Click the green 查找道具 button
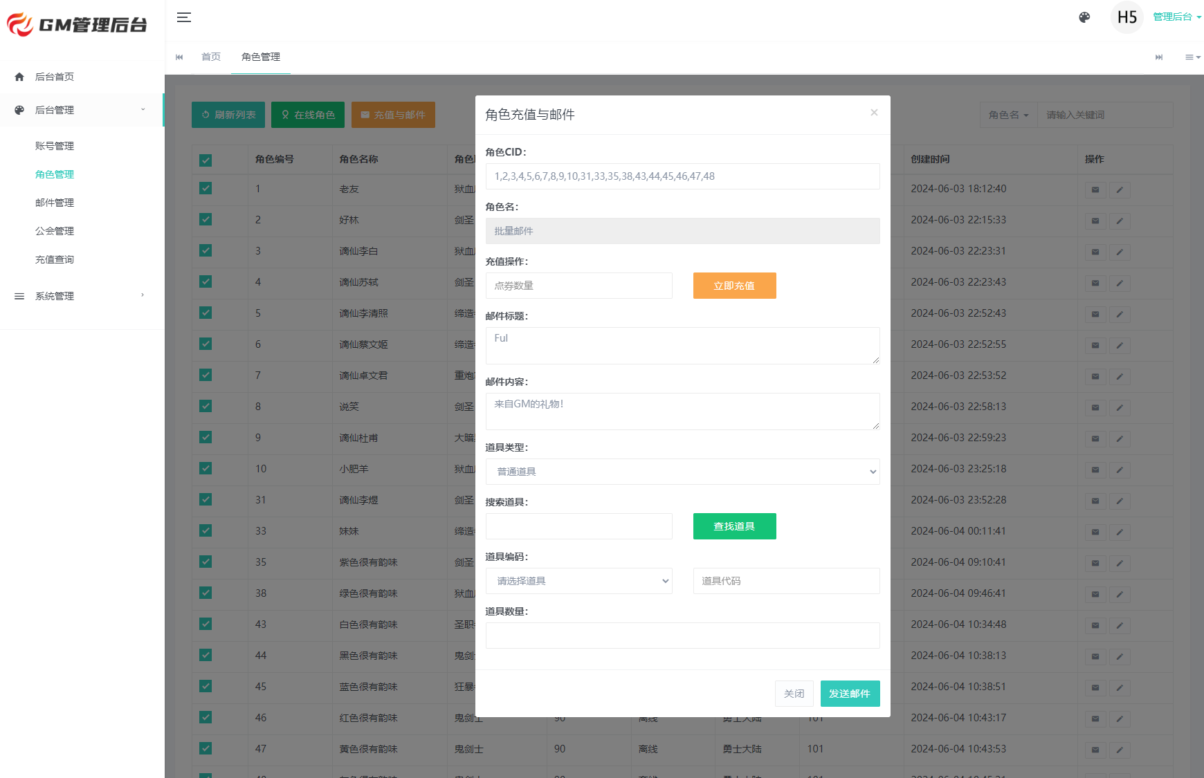The width and height of the screenshot is (1204, 778). (734, 526)
